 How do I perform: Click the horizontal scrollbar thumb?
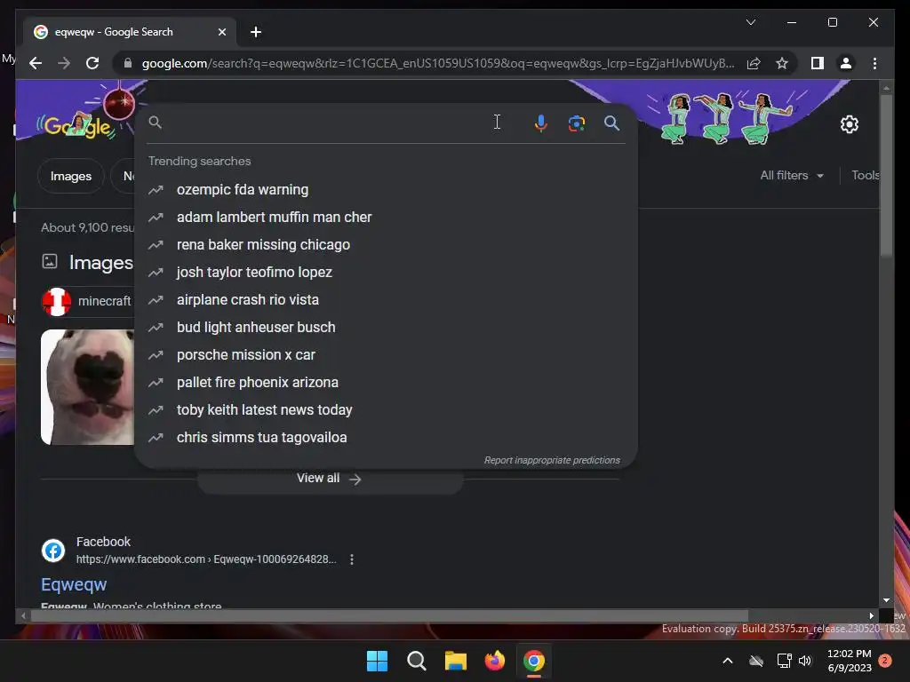[389, 616]
